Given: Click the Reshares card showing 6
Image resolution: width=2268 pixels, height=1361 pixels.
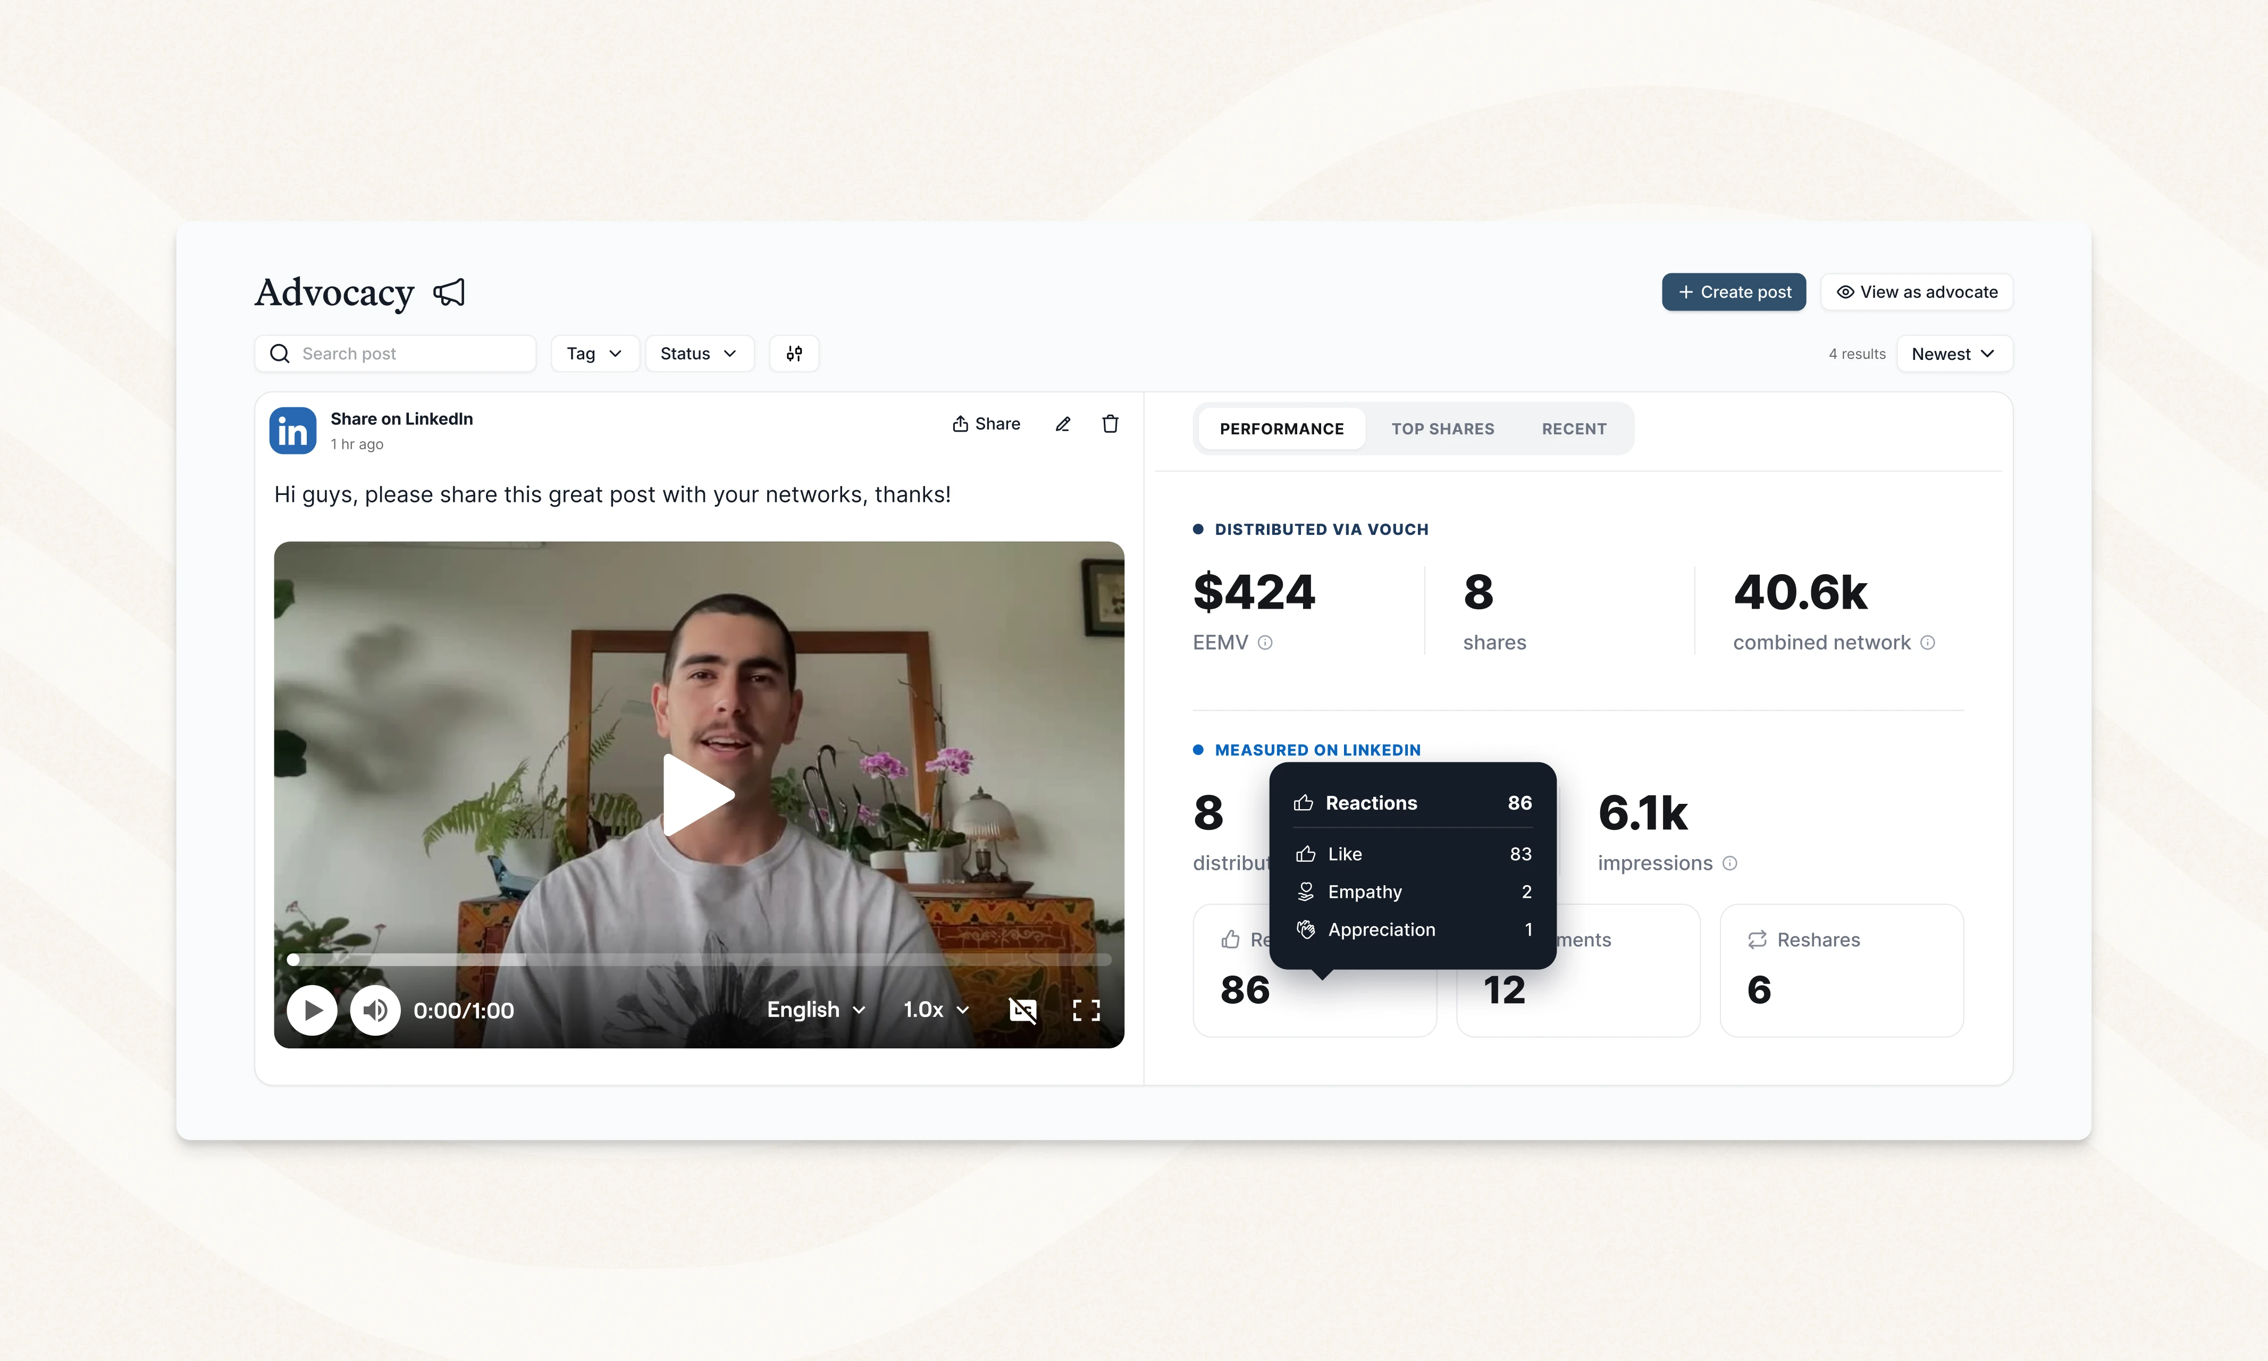Looking at the screenshot, I should 1842,970.
